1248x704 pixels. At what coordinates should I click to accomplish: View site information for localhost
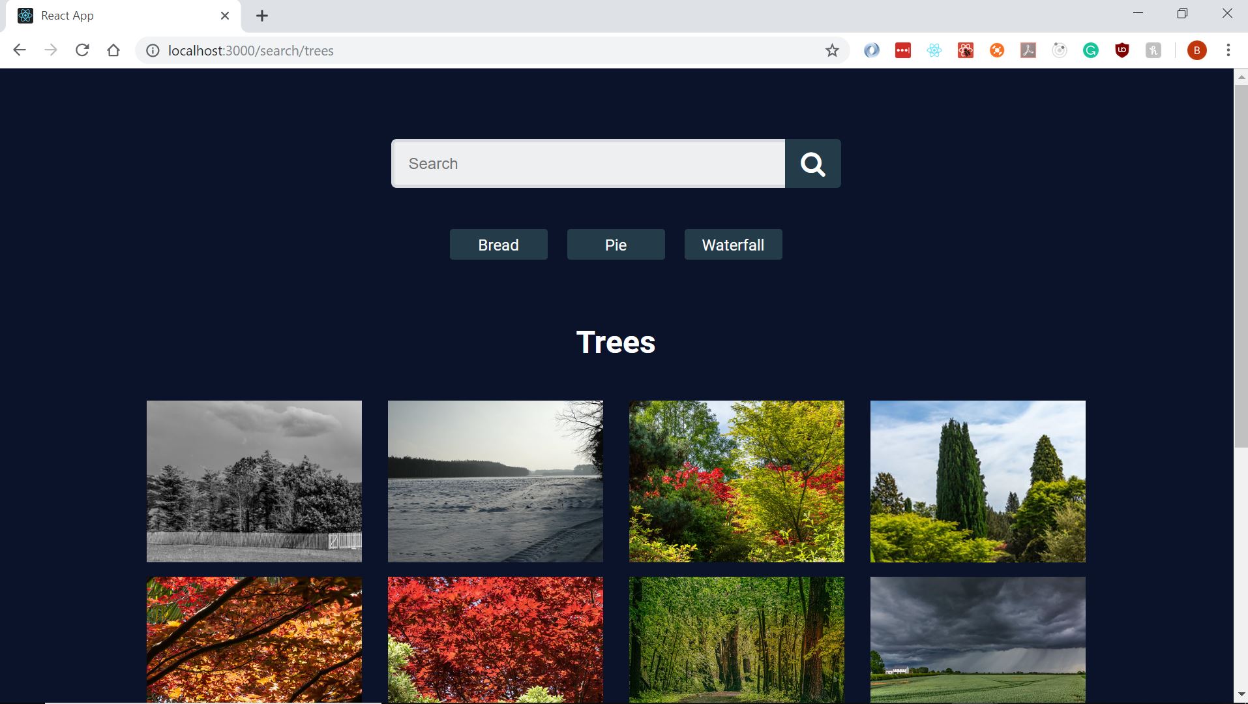(x=153, y=51)
